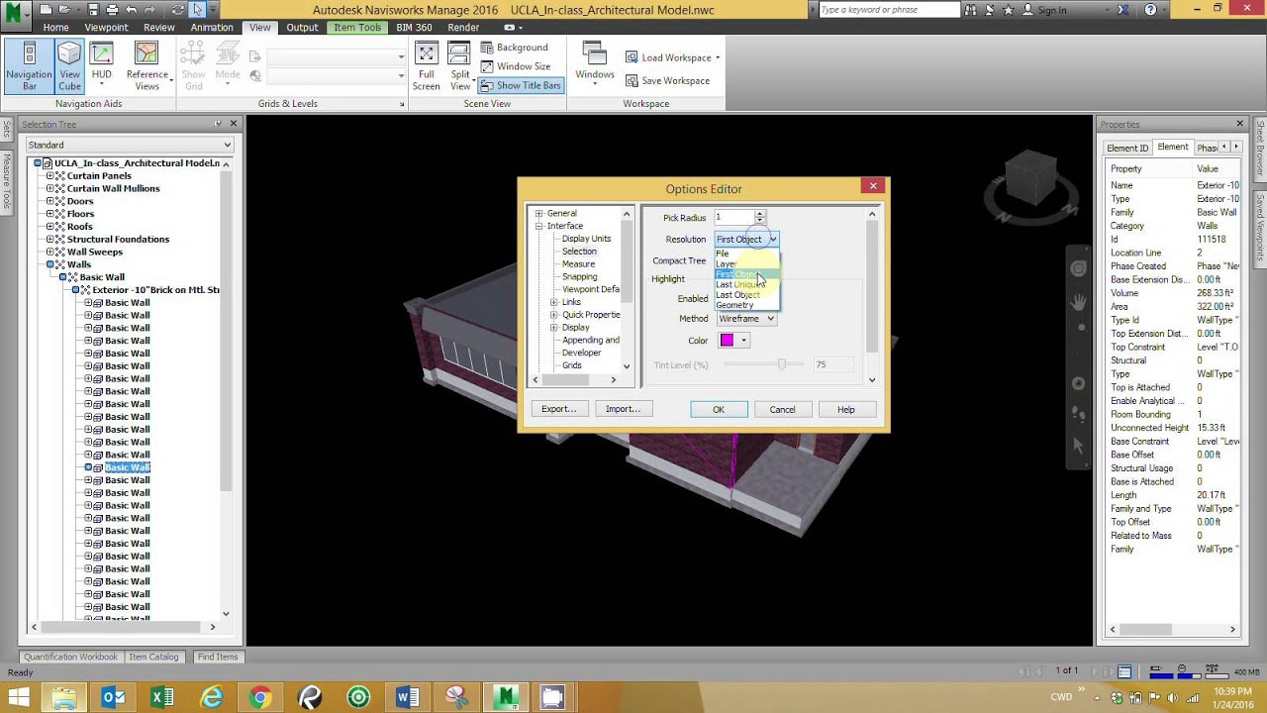The image size is (1267, 713).
Task: Open Chrome from the taskbar
Action: 260,697
